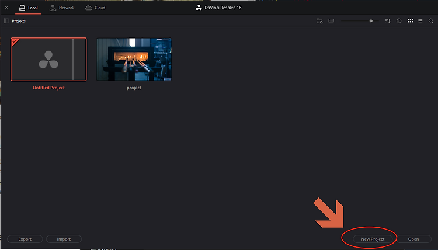Screen dimensions: 438x250
Task: Click the DaVinci Resolve 18 title logo
Action: point(199,8)
